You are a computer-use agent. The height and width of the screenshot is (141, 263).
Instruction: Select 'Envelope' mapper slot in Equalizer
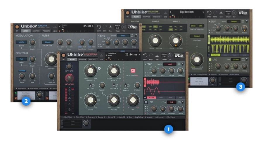[215, 55]
